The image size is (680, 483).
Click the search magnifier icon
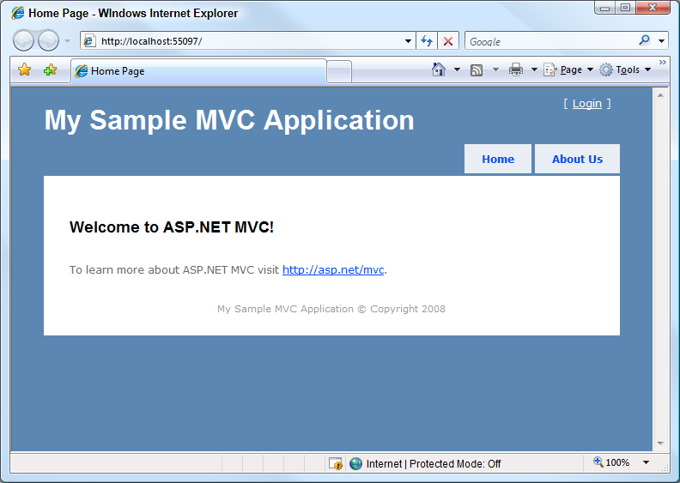coord(645,40)
